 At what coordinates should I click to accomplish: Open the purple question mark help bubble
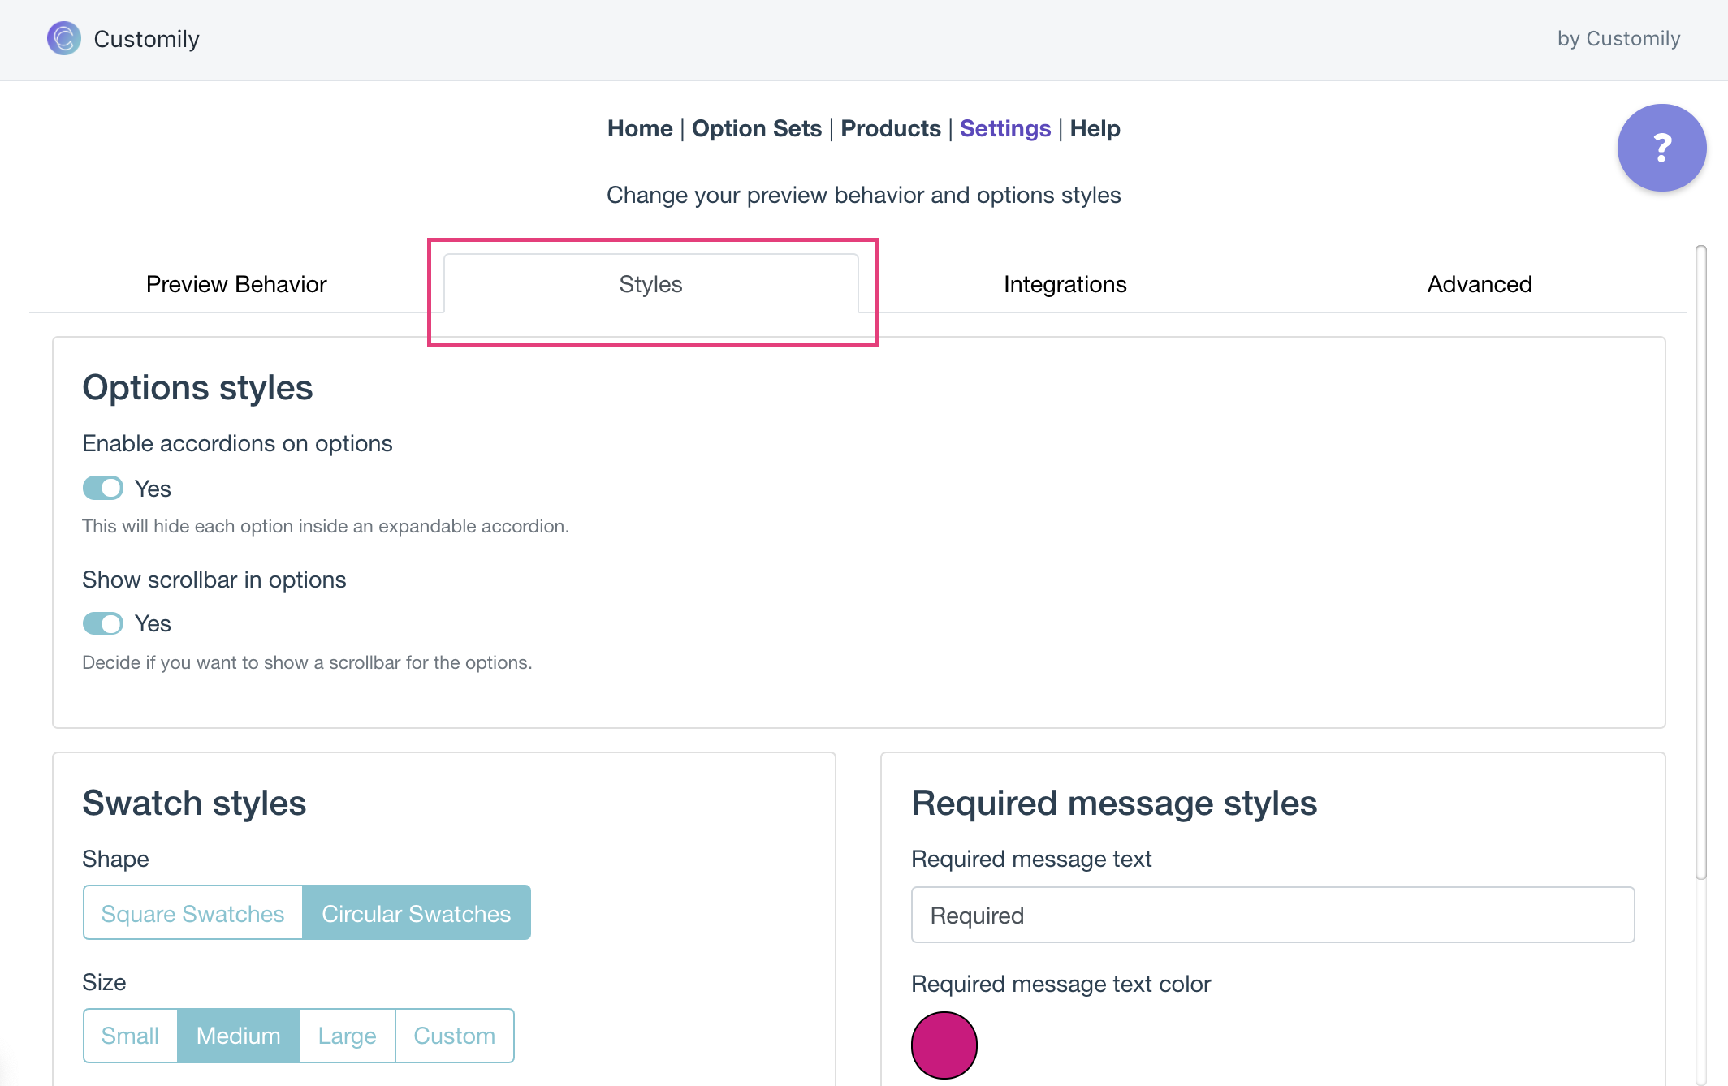tap(1661, 148)
